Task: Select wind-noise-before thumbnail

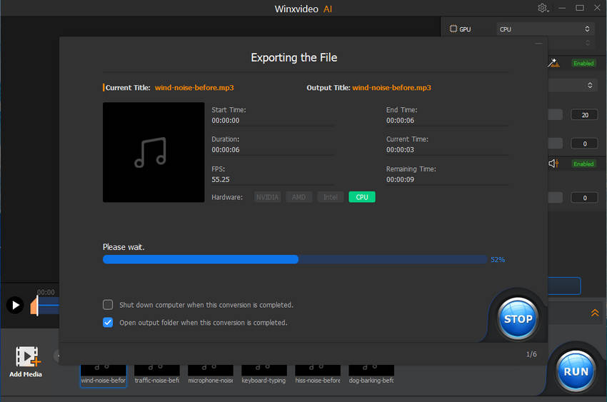Action: tap(104, 375)
